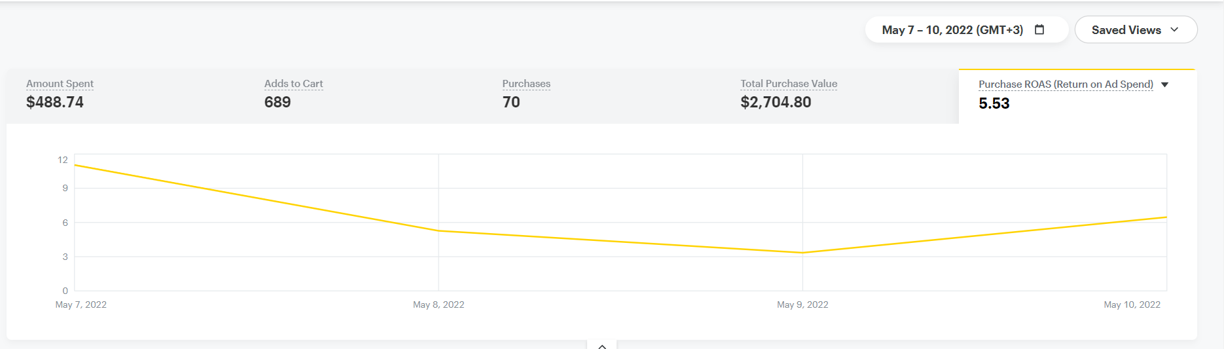This screenshot has width=1224, height=349.
Task: Click the chart low point at May 9
Action: tap(802, 253)
